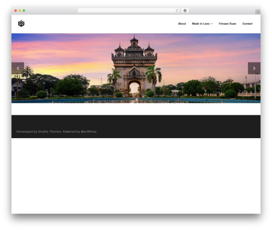The height and width of the screenshot is (230, 272).
Task: Follow the WordPress footer link
Action: pyautogui.click(x=89, y=132)
